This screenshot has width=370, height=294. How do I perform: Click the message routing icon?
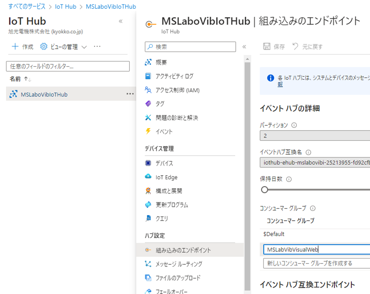pyautogui.click(x=148, y=264)
